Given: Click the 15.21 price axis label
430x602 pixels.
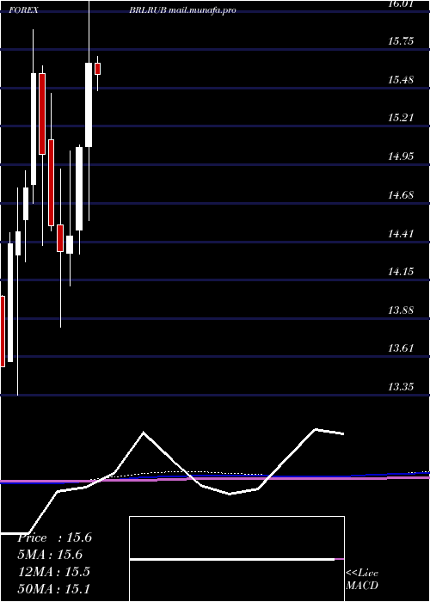Looking at the screenshot, I should pyautogui.click(x=401, y=118).
